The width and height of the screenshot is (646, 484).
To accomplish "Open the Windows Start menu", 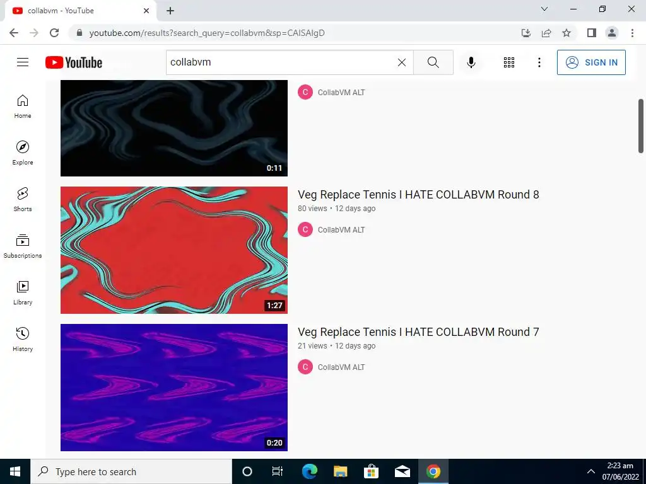I will tap(15, 471).
